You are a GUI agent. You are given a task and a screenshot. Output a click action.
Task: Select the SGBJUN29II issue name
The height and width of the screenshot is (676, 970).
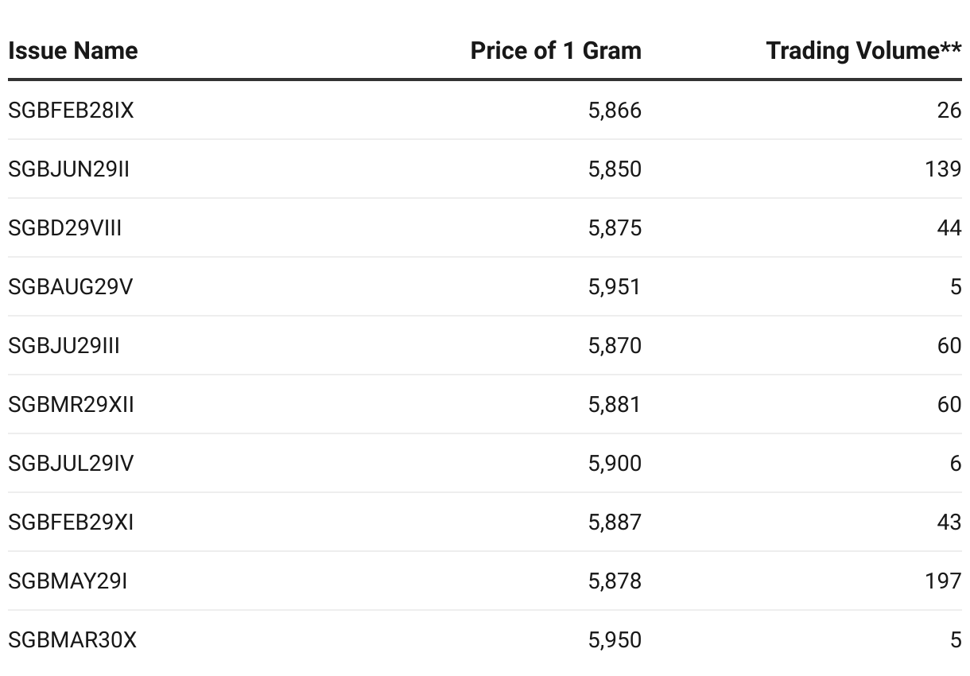tap(68, 169)
